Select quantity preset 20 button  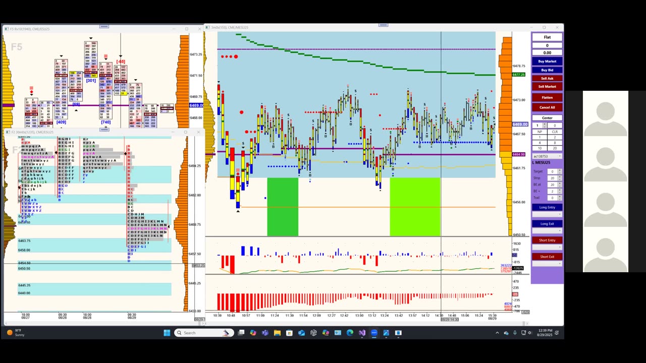coord(555,148)
